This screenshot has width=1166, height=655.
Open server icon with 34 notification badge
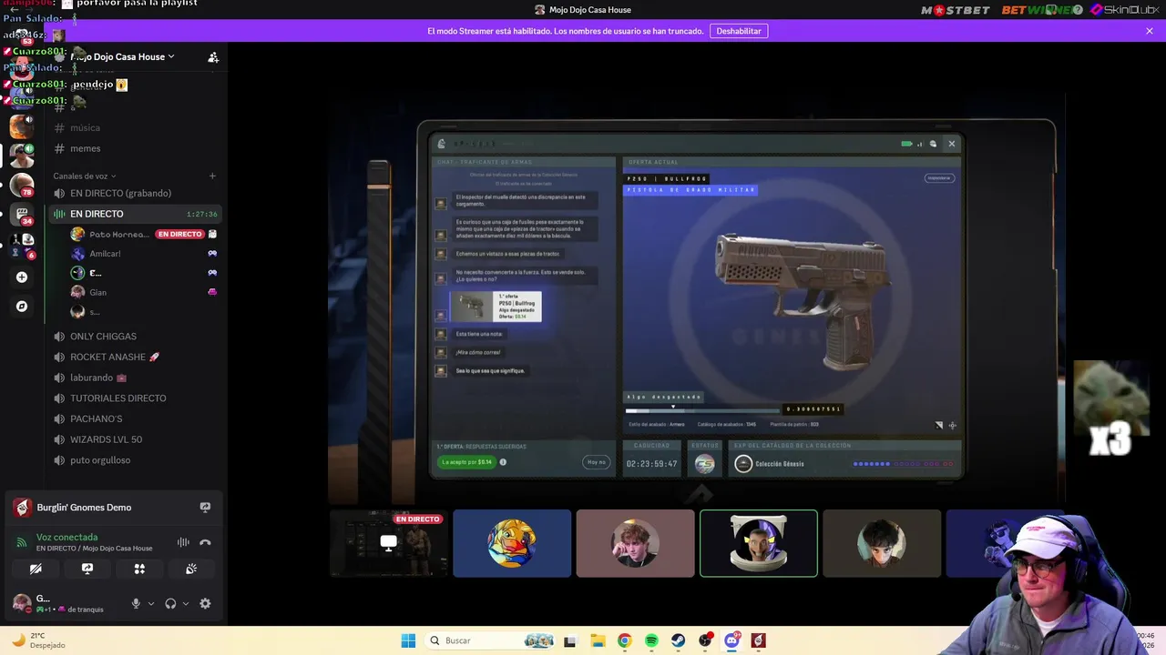click(x=22, y=215)
